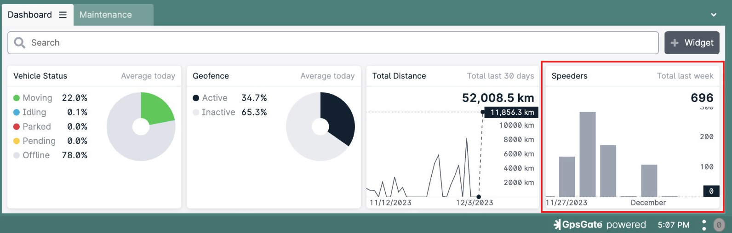This screenshot has width=732, height=233.
Task: Click the 52,008.5 km total value
Action: tap(498, 98)
